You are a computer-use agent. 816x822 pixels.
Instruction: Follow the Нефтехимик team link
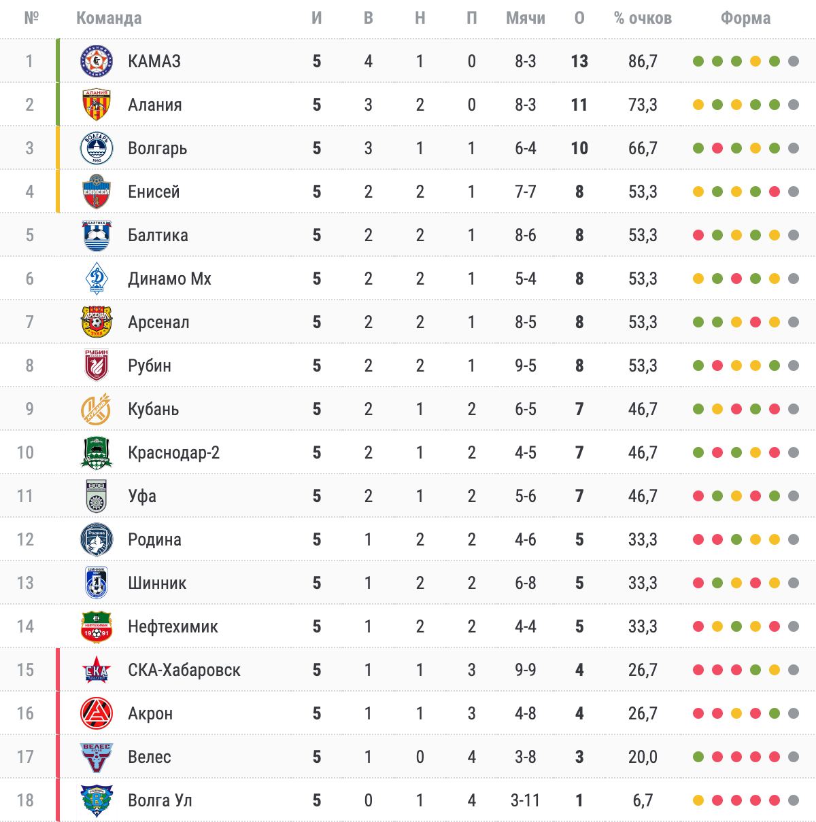(173, 626)
